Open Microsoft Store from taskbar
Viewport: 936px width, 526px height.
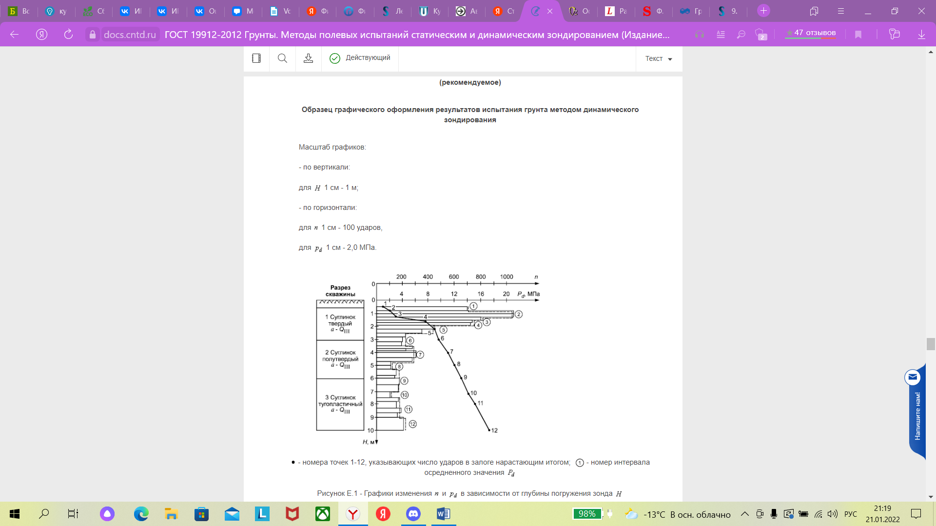(x=201, y=514)
